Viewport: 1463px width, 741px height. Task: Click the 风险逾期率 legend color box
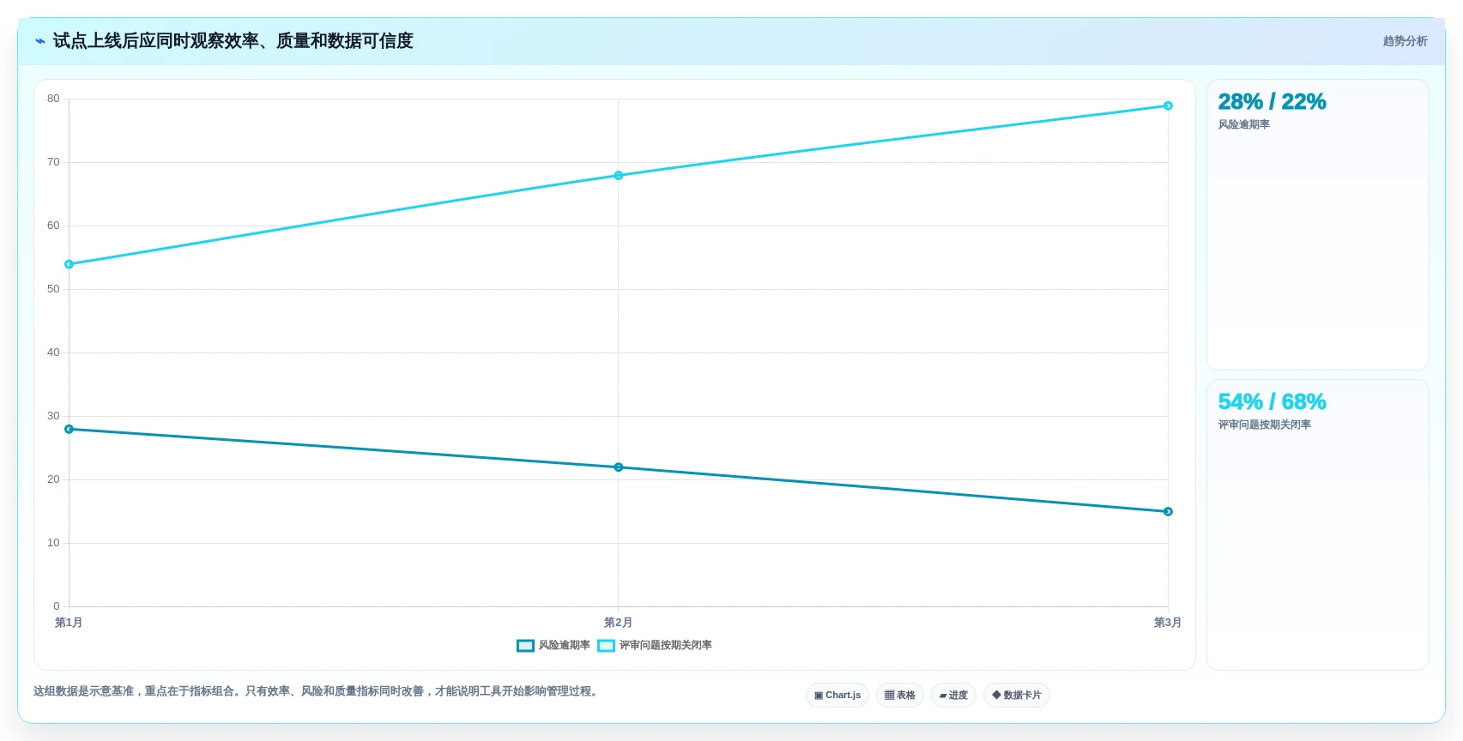pos(525,646)
